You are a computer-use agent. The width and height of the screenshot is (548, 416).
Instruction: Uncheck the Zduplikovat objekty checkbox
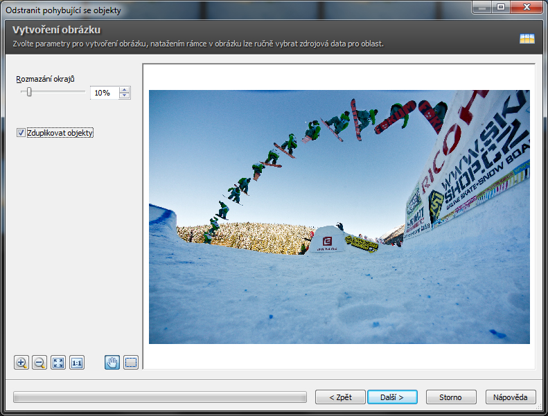21,133
